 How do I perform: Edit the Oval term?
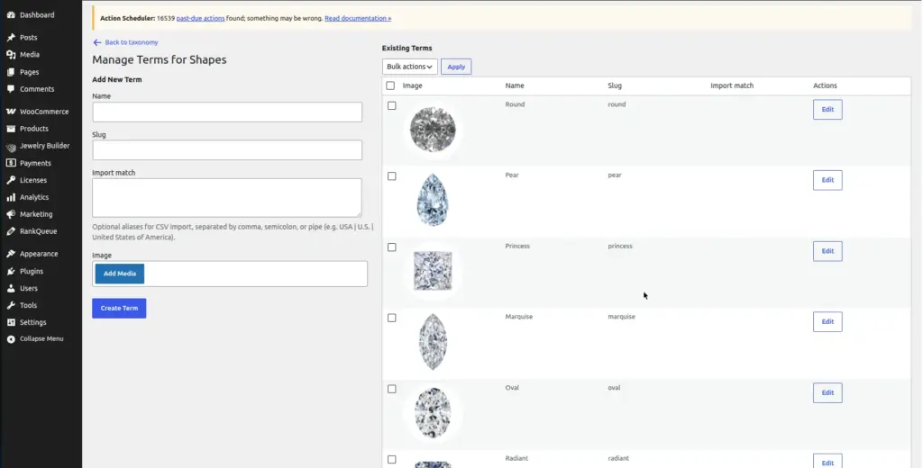(827, 392)
